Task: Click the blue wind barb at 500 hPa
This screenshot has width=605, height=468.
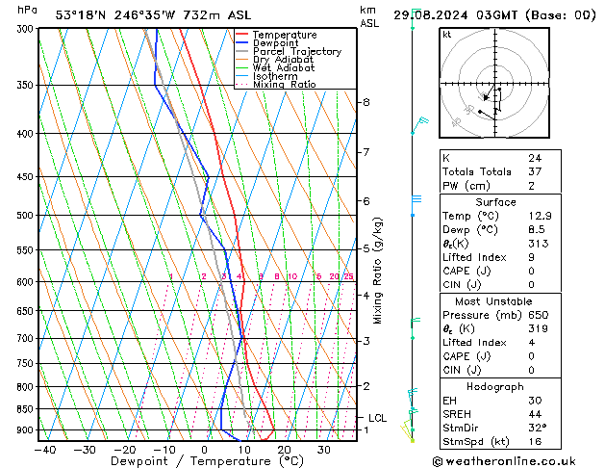Action: [x=416, y=205]
